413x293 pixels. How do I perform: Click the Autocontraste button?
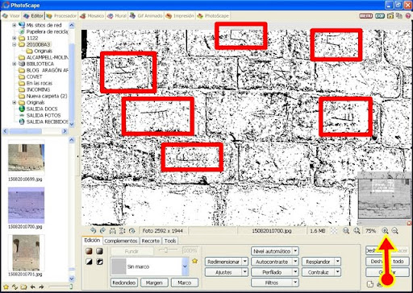[x=272, y=262]
